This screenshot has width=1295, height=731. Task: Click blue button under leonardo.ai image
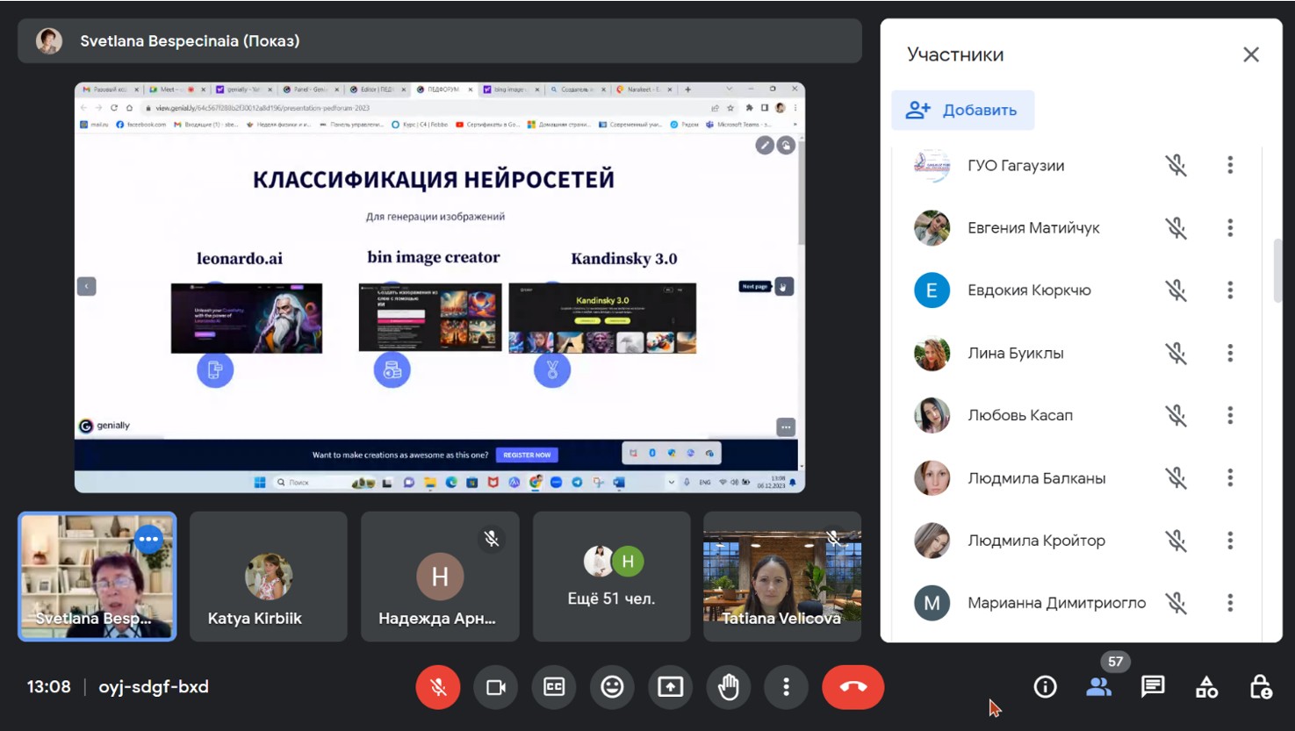pos(215,369)
